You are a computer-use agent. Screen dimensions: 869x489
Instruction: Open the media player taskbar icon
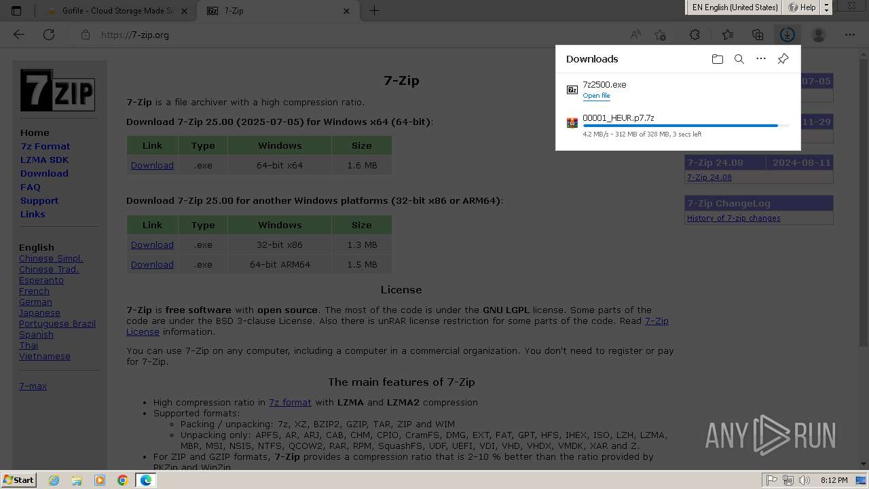coord(100,480)
